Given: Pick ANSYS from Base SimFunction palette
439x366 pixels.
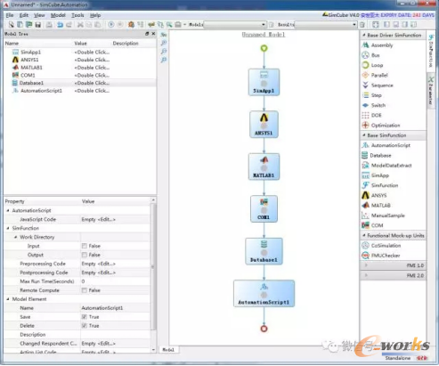Looking at the screenshot, I should click(374, 195).
